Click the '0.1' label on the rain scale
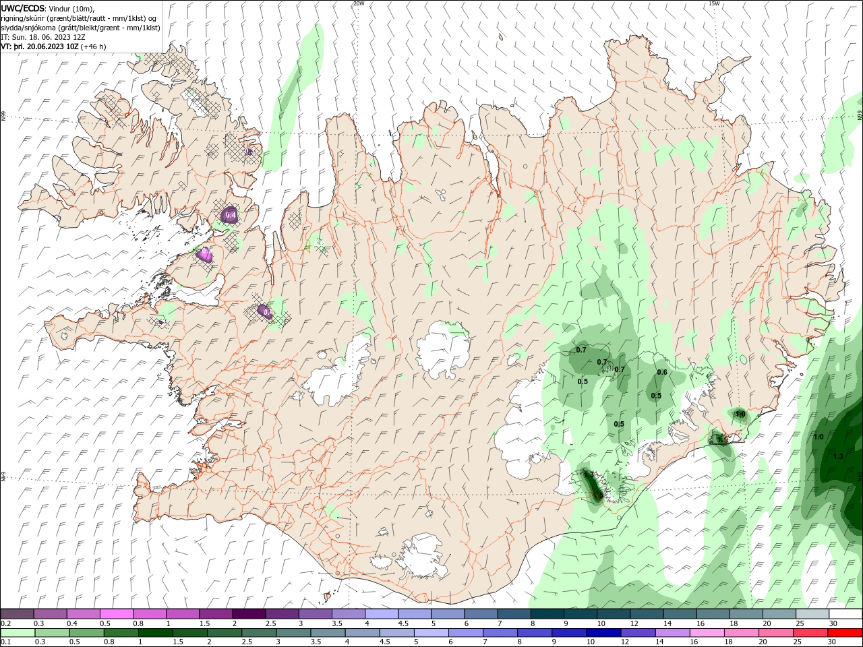The image size is (863, 647). coord(6,642)
